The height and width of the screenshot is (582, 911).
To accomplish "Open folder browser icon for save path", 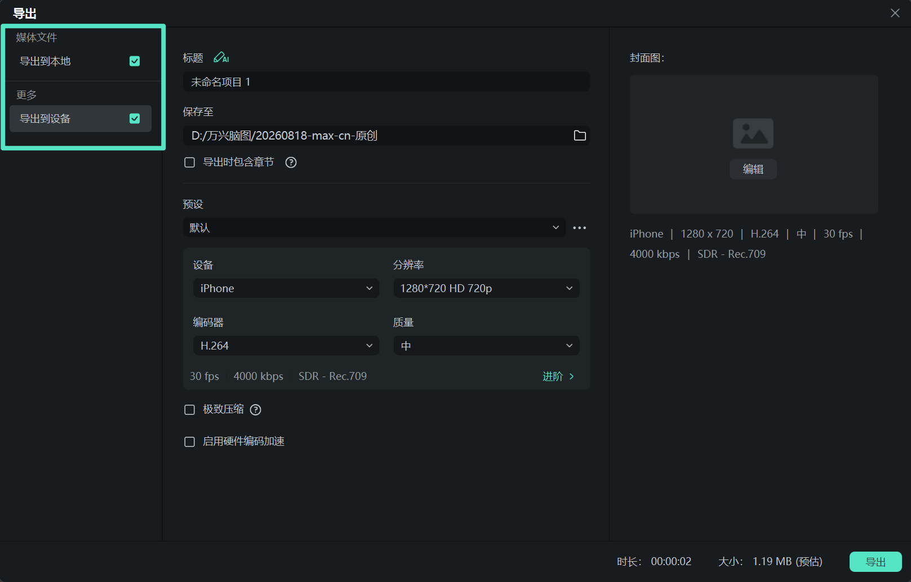I will pos(580,136).
